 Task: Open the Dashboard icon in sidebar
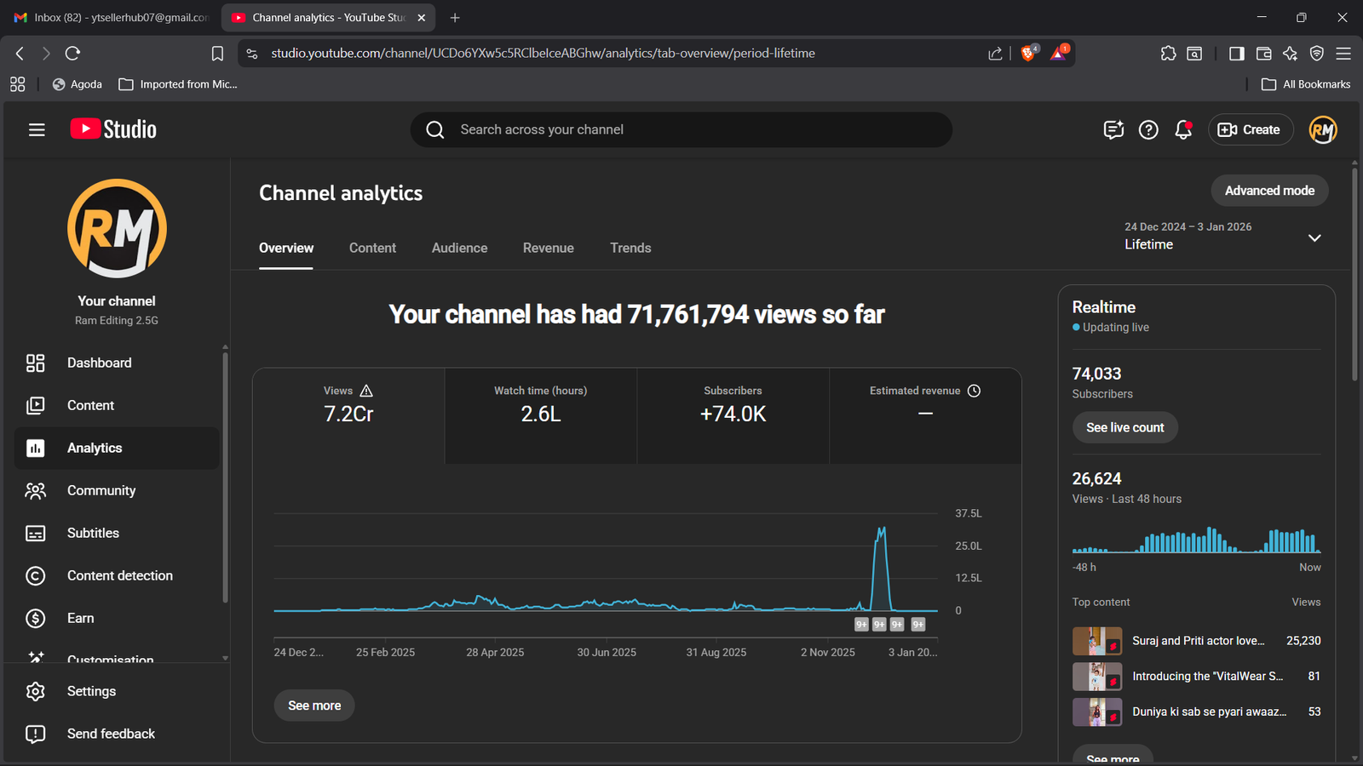click(35, 363)
